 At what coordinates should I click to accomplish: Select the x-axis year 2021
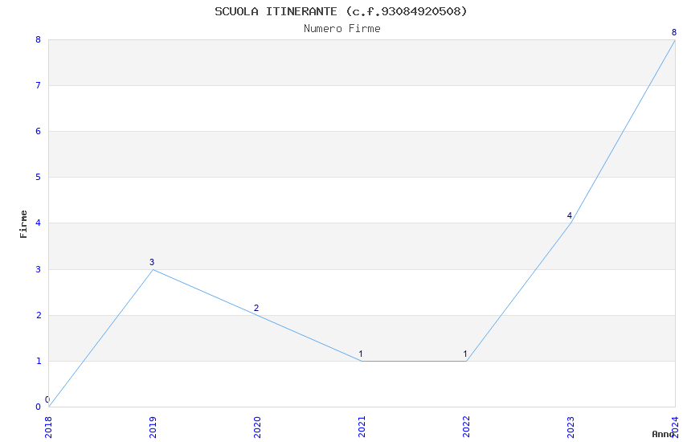(362, 428)
